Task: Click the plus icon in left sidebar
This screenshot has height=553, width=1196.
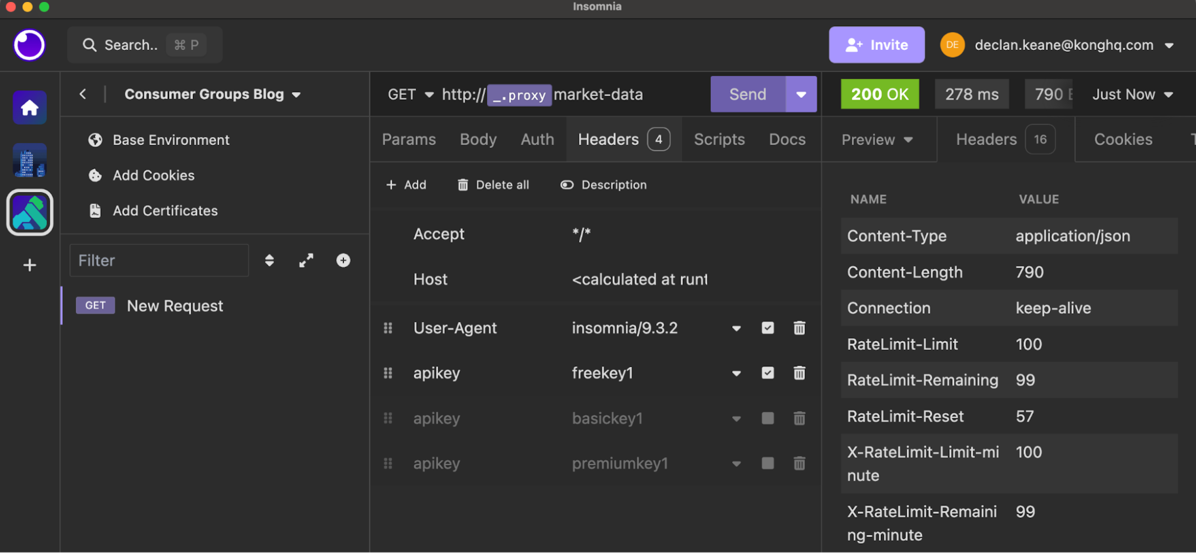Action: pyautogui.click(x=29, y=265)
